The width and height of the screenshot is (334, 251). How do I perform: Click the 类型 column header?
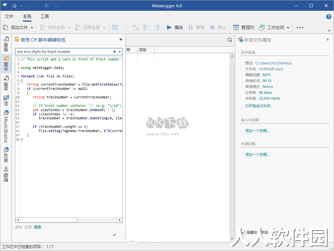(146, 50)
